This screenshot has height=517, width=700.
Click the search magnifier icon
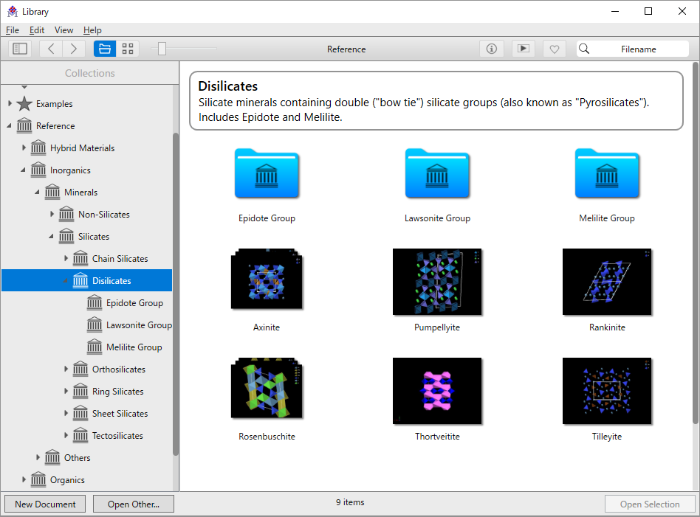584,49
